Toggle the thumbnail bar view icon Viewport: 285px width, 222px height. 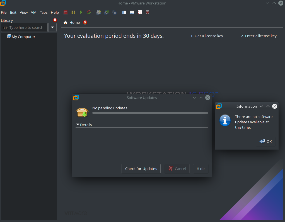pyautogui.click(x=132, y=12)
